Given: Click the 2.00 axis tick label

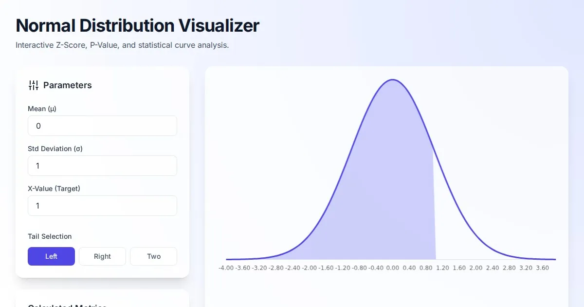Looking at the screenshot, I should 475,268.
